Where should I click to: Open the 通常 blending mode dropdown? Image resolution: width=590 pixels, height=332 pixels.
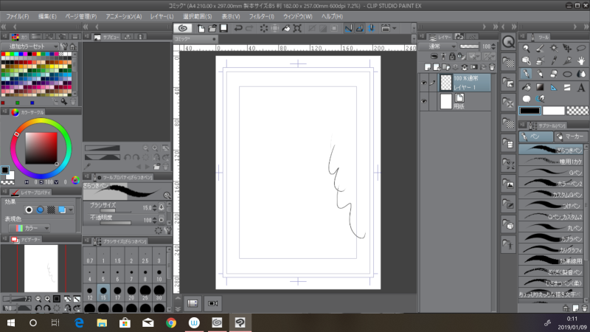click(438, 46)
